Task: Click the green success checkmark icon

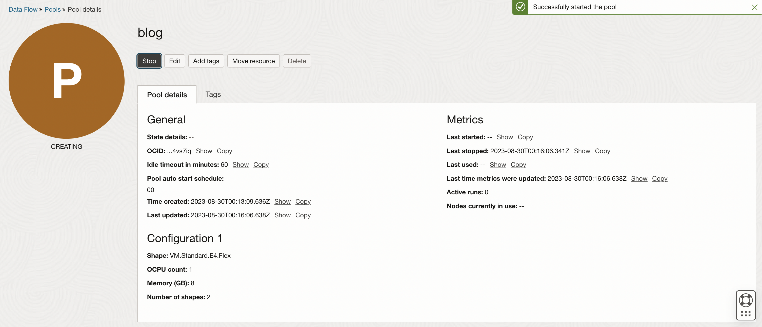Action: [520, 7]
